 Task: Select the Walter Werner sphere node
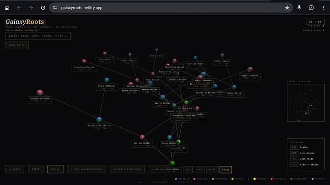[x=222, y=55]
